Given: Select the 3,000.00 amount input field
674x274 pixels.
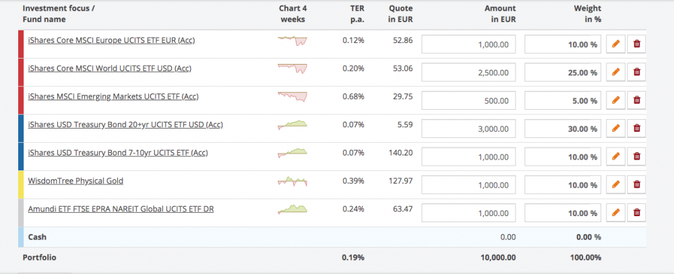Looking at the screenshot, I should (x=470, y=129).
